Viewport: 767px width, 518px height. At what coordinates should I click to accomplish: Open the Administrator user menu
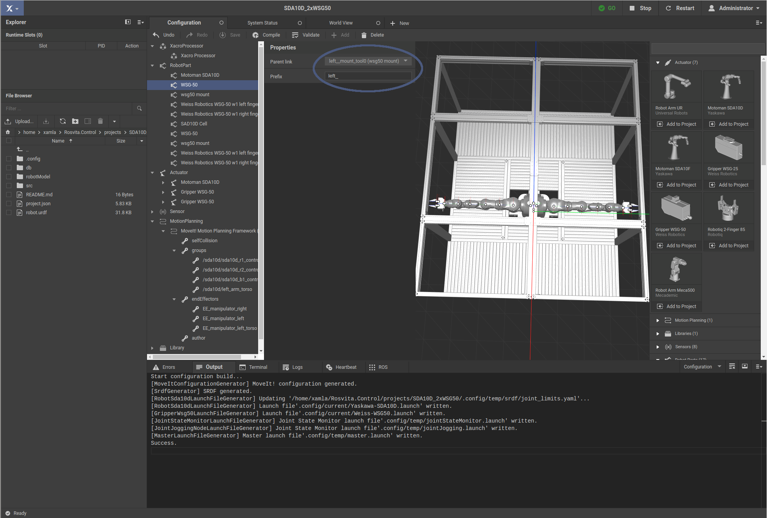734,8
